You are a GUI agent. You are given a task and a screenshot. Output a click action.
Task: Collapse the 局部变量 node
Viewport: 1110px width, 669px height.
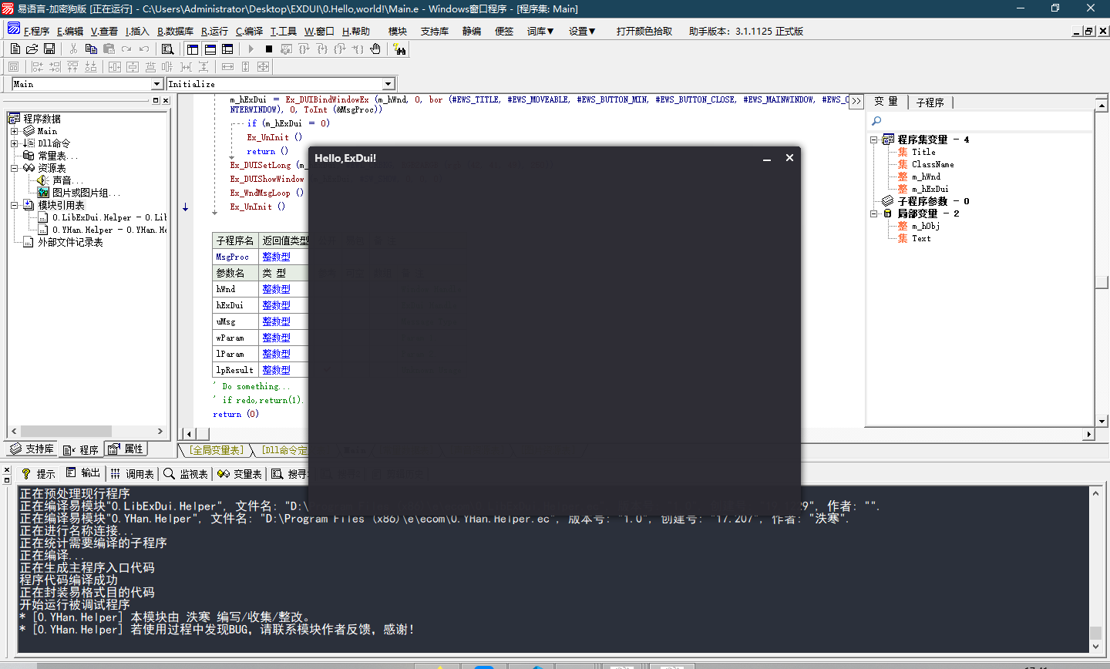[x=874, y=213]
